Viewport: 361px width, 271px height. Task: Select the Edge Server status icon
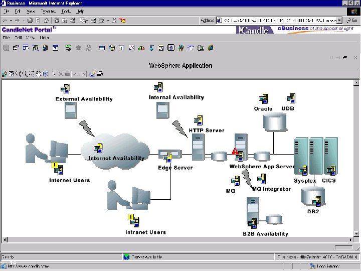168,158
